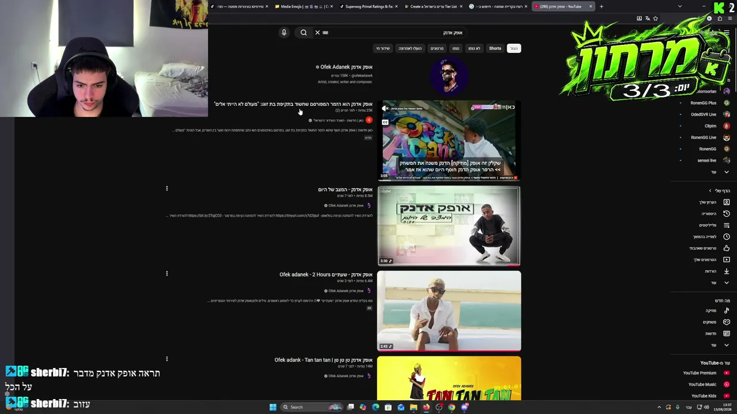Expand more subscriptions chevron in sidebar
This screenshot has height=414, width=737.
[727, 172]
